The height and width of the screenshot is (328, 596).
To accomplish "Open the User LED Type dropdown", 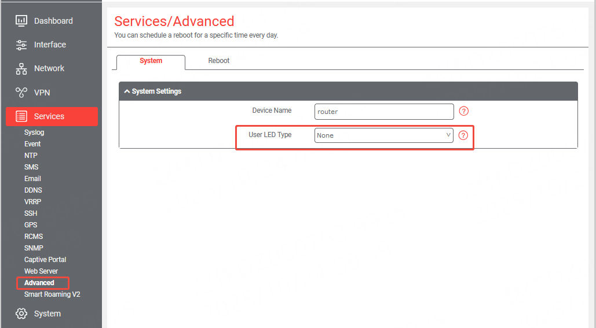I will [384, 135].
